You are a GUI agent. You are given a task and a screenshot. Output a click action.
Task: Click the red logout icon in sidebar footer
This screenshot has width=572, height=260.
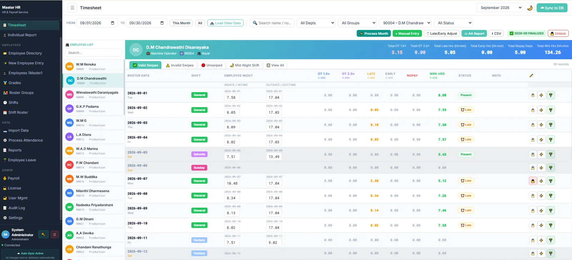54,235
